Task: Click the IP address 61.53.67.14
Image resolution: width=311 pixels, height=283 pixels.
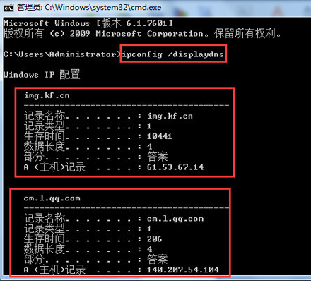Action: click(175, 167)
